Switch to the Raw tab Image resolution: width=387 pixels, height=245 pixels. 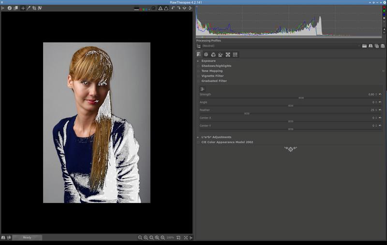point(228,54)
